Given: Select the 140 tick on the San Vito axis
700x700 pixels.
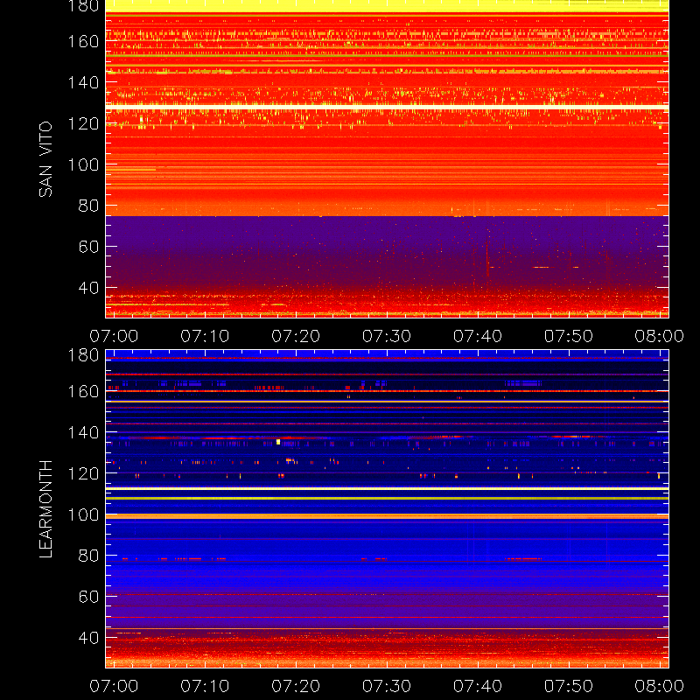Looking at the screenshot, I should (83, 82).
